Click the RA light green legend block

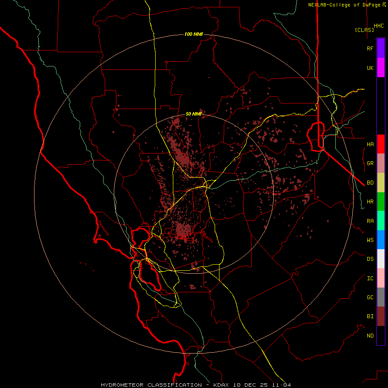(381, 221)
